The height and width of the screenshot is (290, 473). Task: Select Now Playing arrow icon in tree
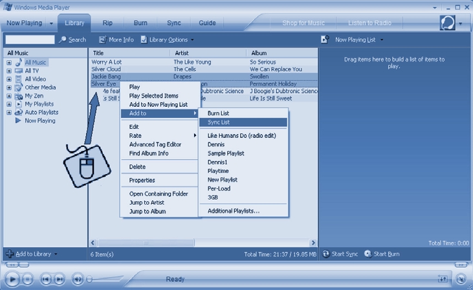pos(18,120)
